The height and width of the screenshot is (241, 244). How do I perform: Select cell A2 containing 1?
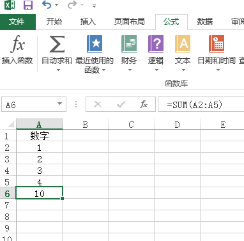[x=39, y=147]
